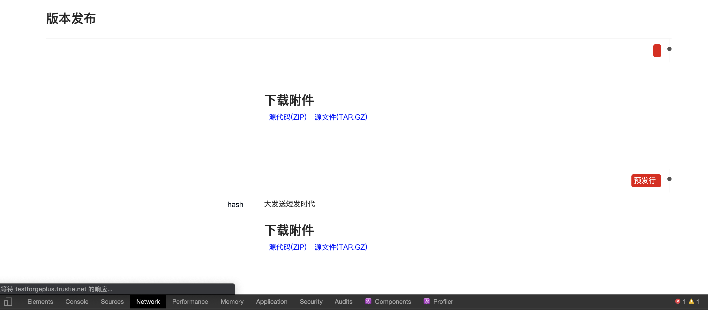Click the red error count icon

(678, 301)
